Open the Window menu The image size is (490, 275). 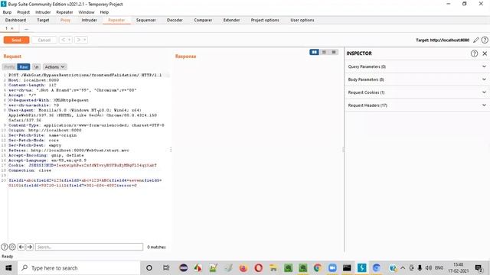pos(87,12)
